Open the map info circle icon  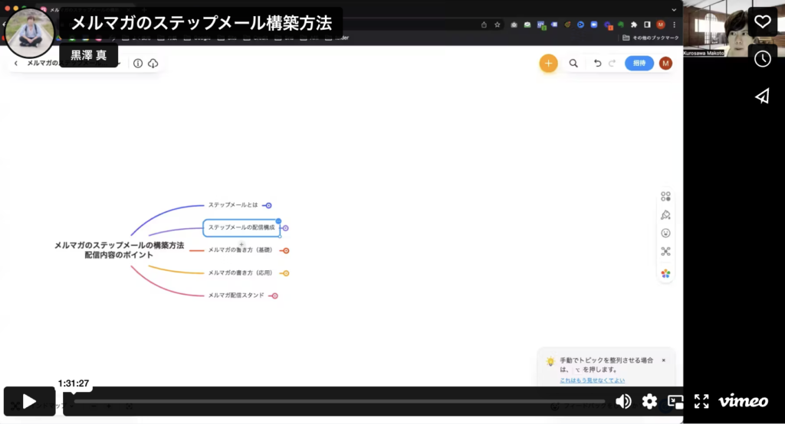tap(138, 63)
